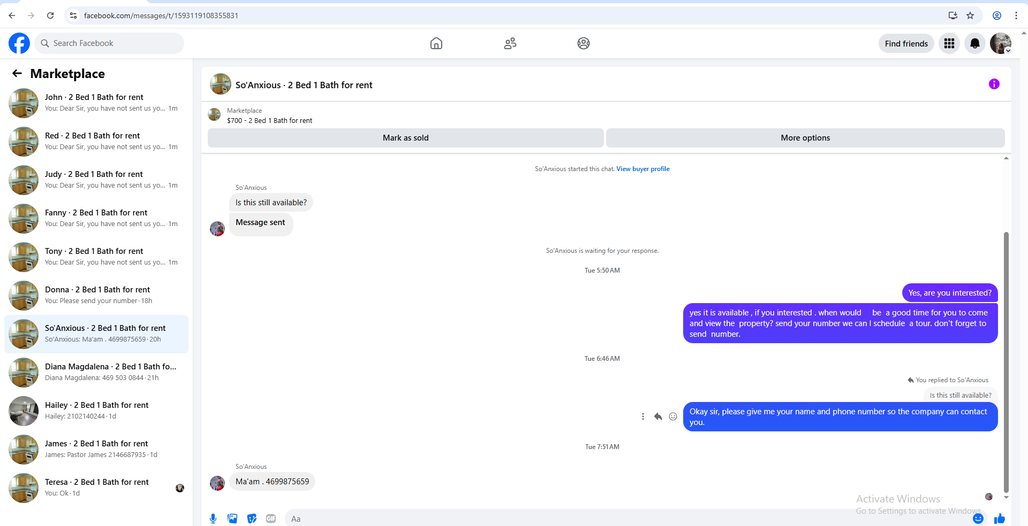This screenshot has width=1028, height=526.
Task: Select So'Anxious conversation in list
Action: [96, 334]
